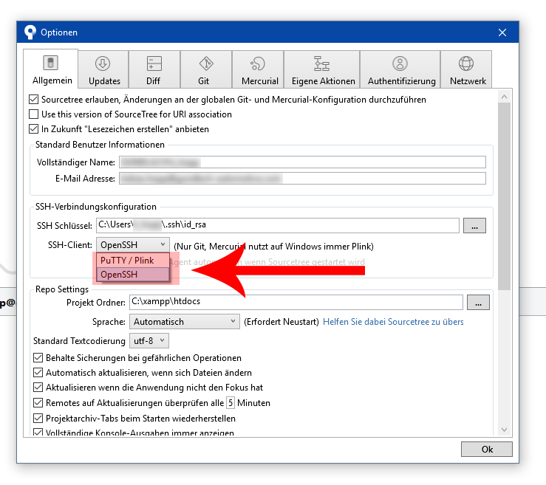Close the Optionen dialog
Screen dimensions: 546x485
click(x=502, y=32)
